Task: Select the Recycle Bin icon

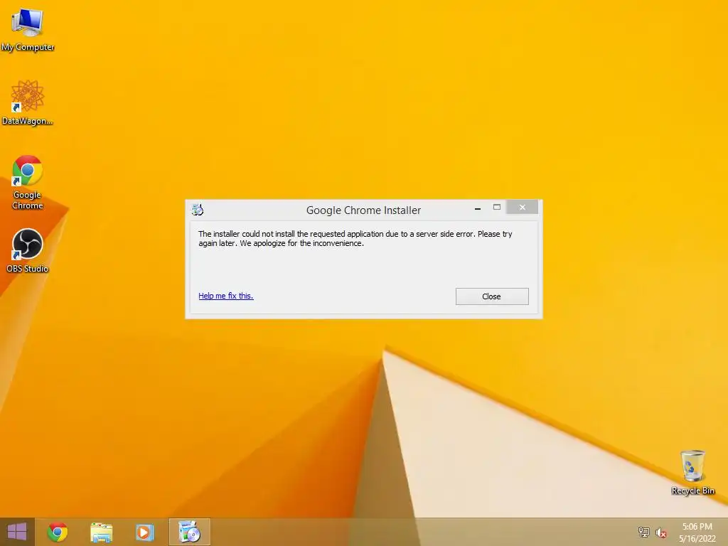Action: tap(692, 473)
